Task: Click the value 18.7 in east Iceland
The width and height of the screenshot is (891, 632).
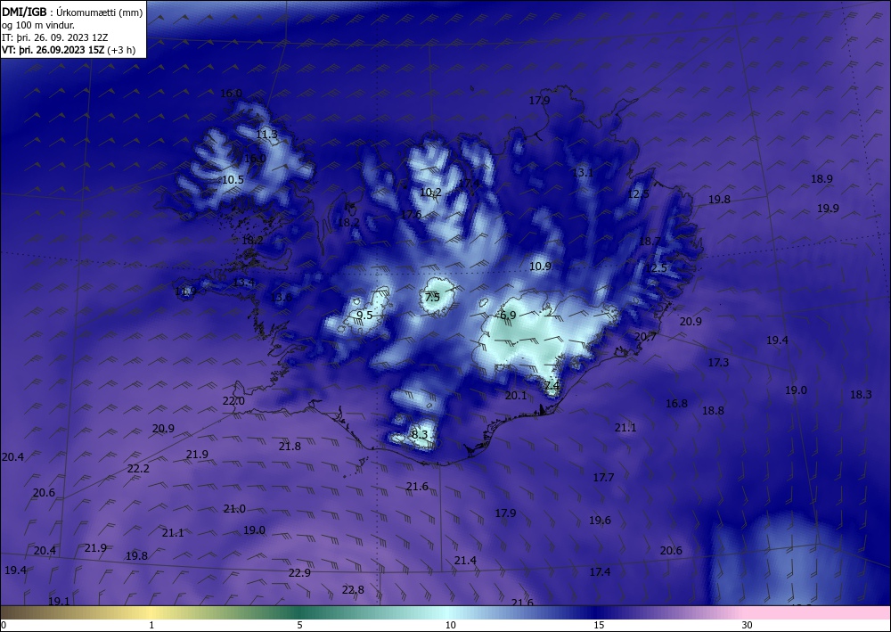Action: (x=650, y=241)
